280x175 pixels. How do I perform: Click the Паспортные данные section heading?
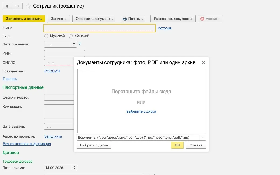click(x=23, y=87)
